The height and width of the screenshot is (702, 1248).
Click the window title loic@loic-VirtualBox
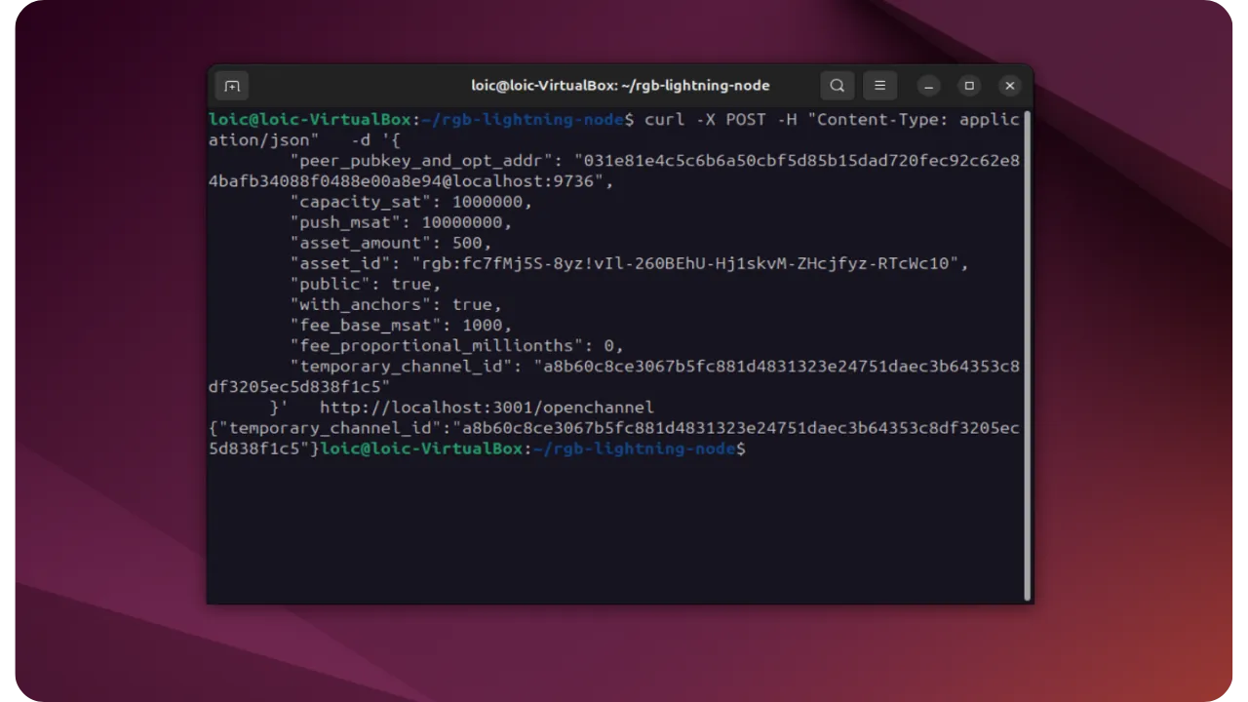tap(620, 86)
